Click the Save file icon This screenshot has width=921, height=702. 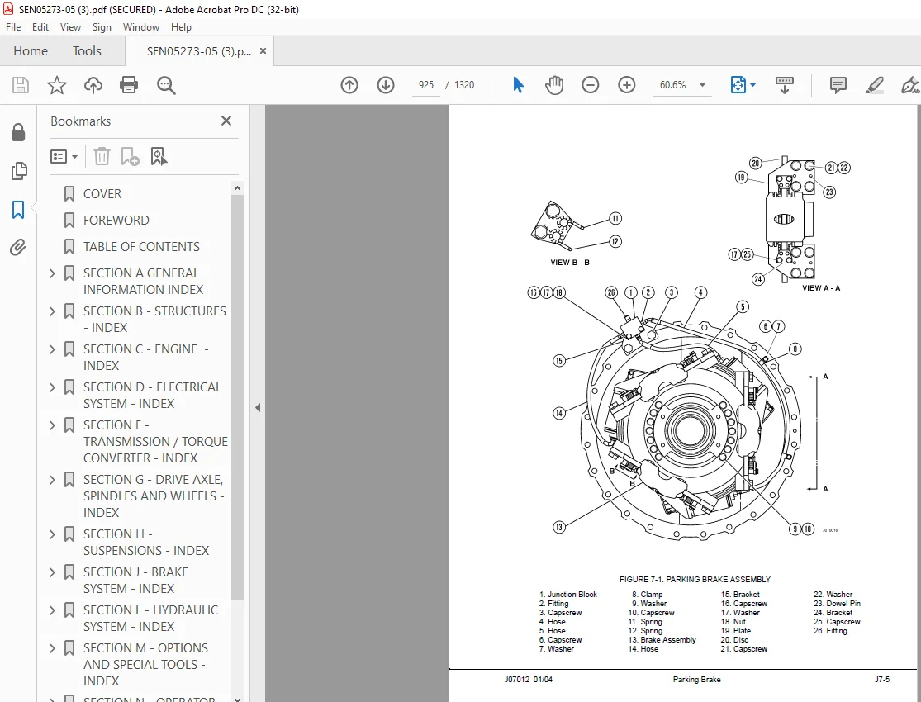pyautogui.click(x=21, y=85)
